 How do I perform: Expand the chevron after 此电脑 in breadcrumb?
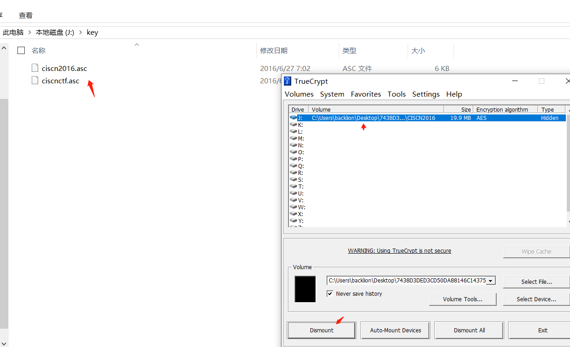click(x=30, y=32)
